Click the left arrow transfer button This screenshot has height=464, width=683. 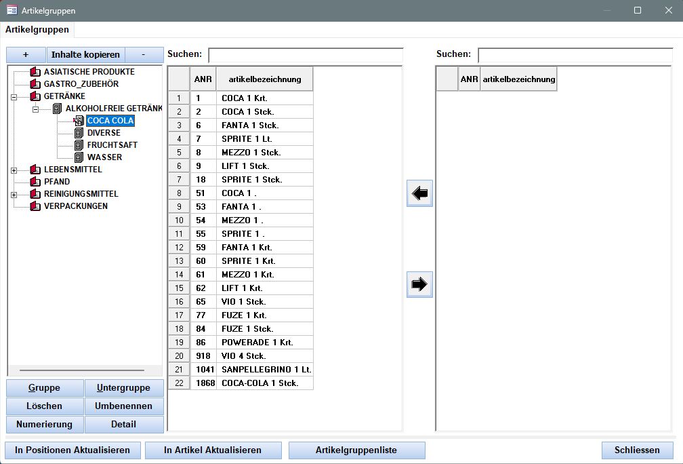point(419,194)
